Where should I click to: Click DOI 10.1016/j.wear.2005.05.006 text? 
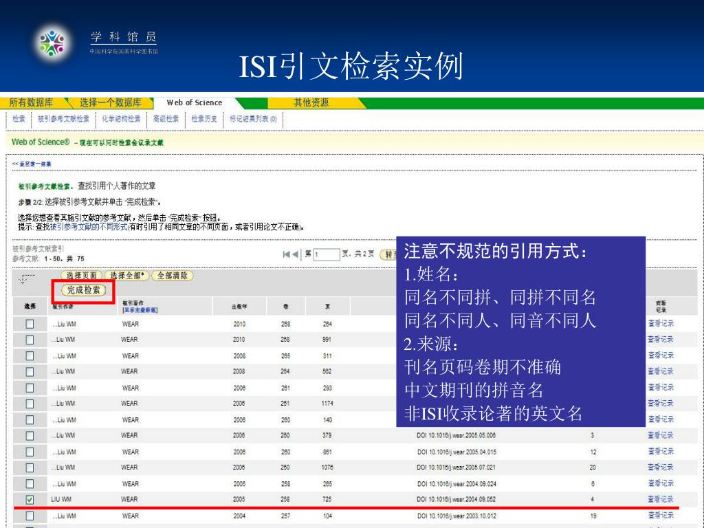coord(456,435)
